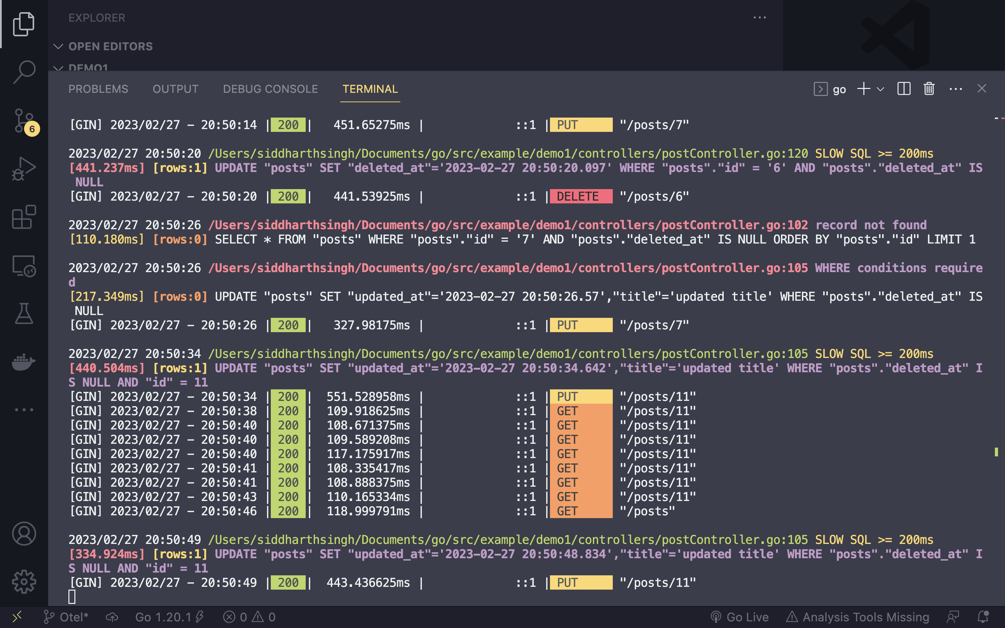
Task: Open the Remote Explorer view
Action: pos(24,266)
